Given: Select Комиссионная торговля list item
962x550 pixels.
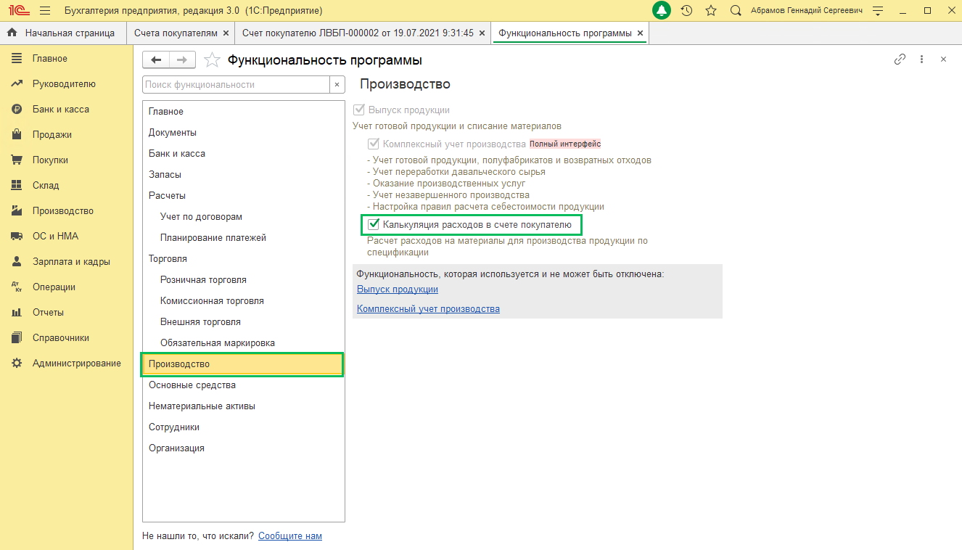Looking at the screenshot, I should click(243, 300).
